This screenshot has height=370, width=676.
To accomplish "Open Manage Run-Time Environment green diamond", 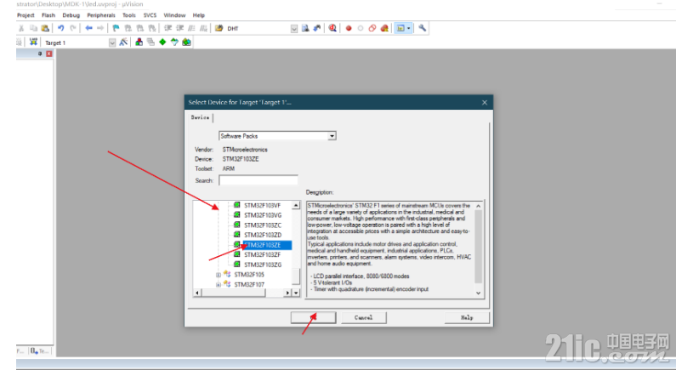I will pyautogui.click(x=162, y=42).
